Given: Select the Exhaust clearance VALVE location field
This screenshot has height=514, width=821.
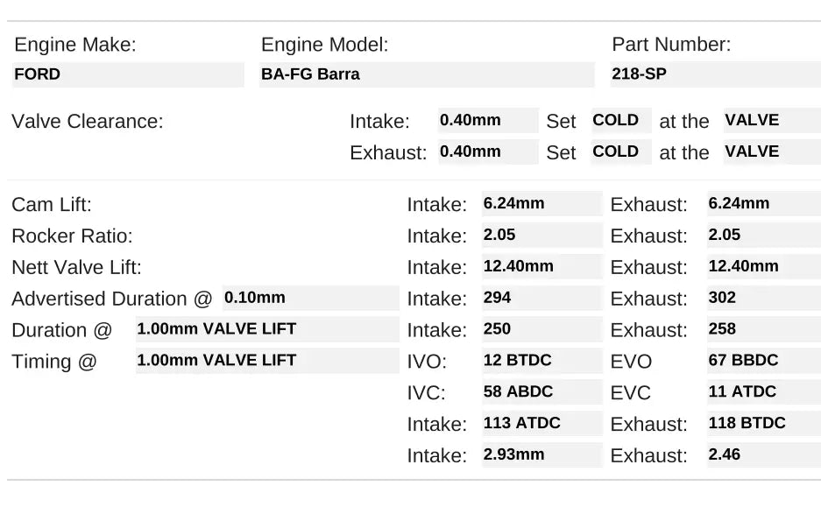Looking at the screenshot, I should [771, 151].
